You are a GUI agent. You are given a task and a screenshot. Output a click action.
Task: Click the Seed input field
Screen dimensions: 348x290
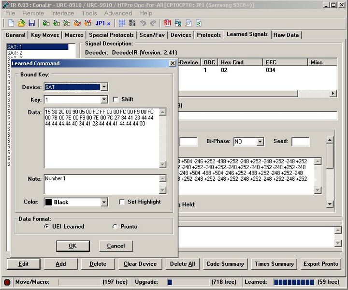tap(300, 142)
